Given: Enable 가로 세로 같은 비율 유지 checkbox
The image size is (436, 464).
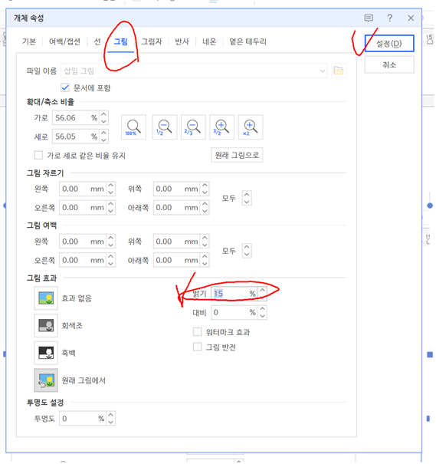Looking at the screenshot, I should pos(38,155).
